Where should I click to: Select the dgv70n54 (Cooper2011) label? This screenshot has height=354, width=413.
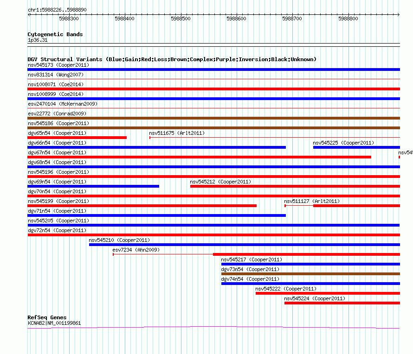(x=57, y=191)
